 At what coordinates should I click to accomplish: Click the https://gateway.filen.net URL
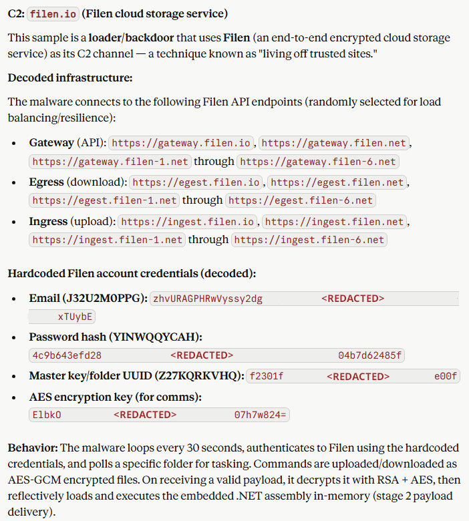click(x=334, y=143)
